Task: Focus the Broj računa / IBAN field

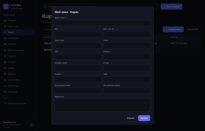Action: pos(78,91)
